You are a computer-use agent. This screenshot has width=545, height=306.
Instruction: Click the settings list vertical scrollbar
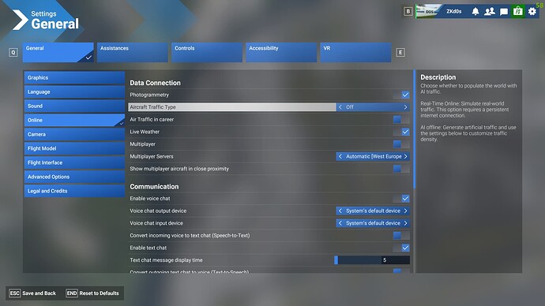click(x=414, y=129)
